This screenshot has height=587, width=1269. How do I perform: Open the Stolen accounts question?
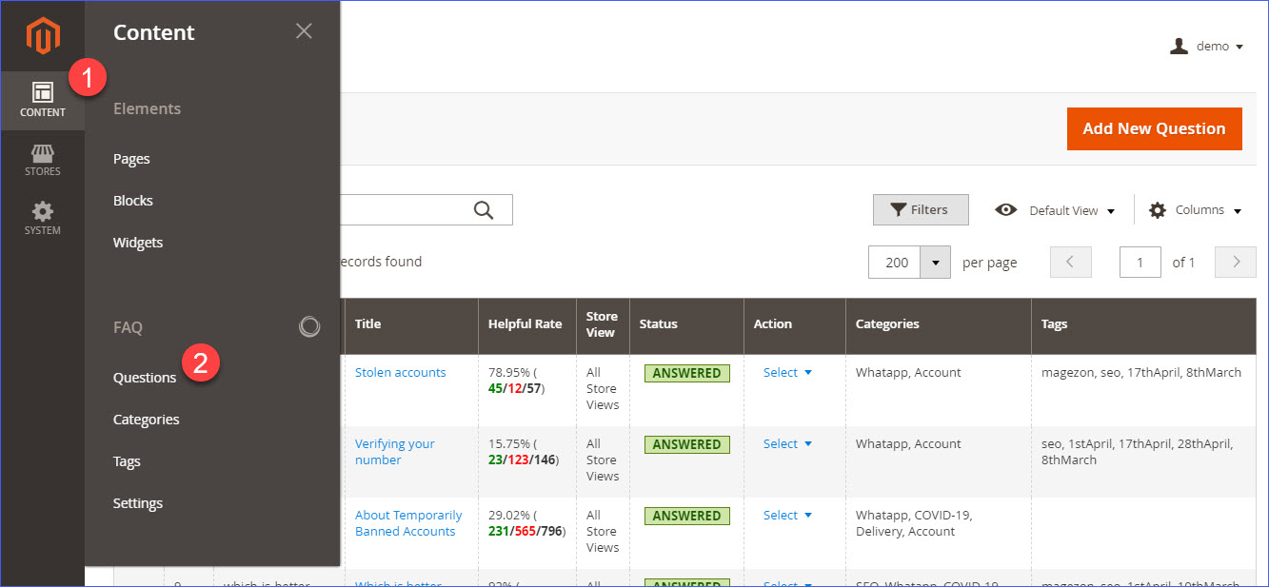click(400, 372)
